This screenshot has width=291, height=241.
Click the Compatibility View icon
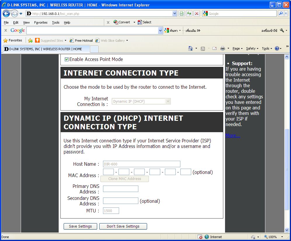point(182,13)
